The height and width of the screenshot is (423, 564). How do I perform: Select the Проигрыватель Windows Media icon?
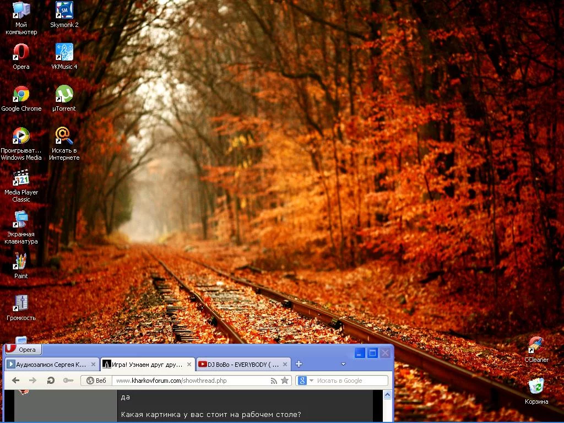tap(21, 144)
